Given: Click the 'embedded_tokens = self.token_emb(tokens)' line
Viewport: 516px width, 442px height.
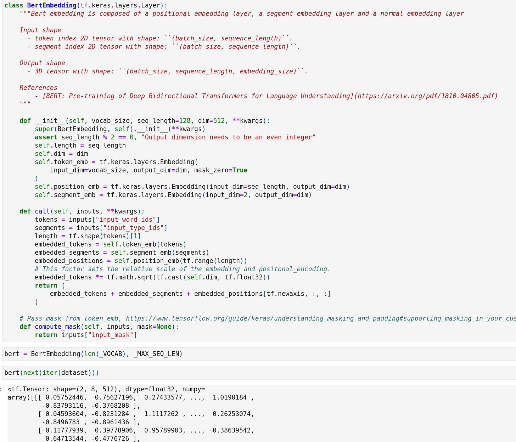Looking at the screenshot, I should 111,244.
